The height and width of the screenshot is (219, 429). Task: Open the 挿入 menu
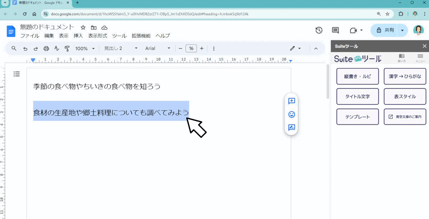(x=78, y=36)
